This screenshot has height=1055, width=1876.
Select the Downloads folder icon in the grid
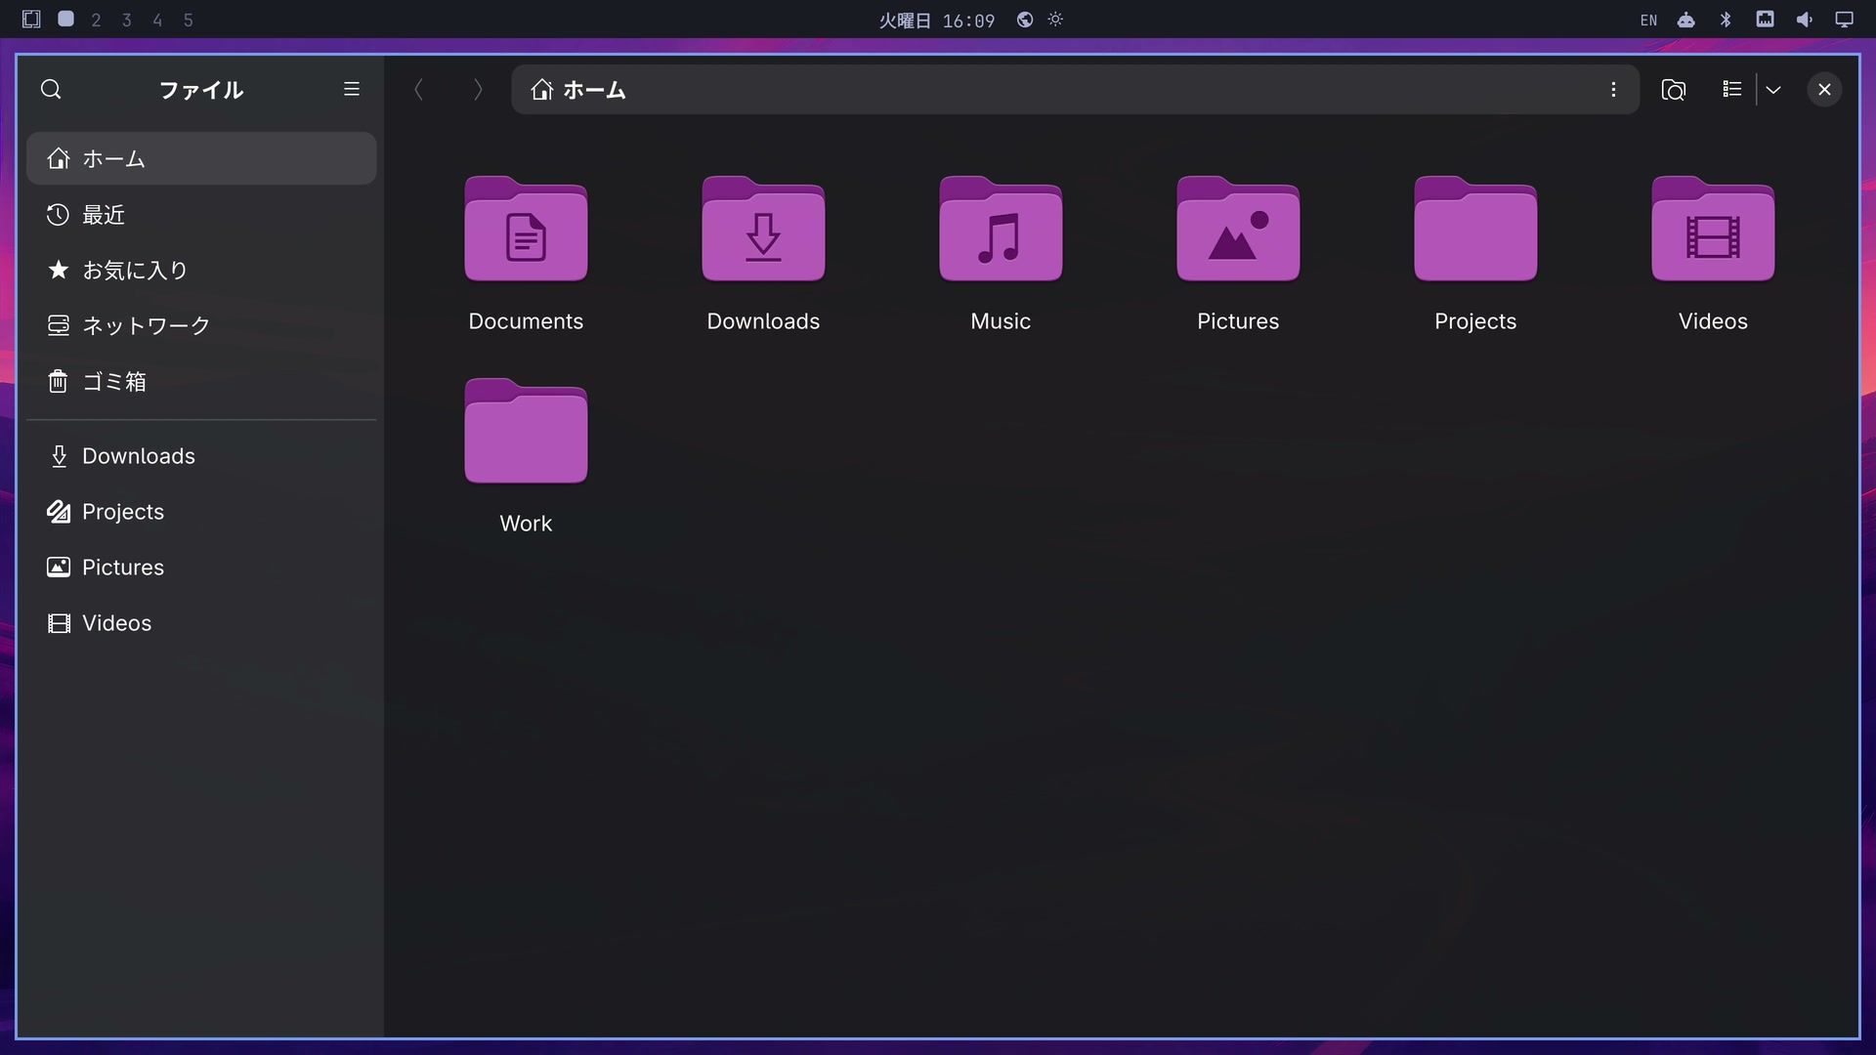tap(763, 230)
